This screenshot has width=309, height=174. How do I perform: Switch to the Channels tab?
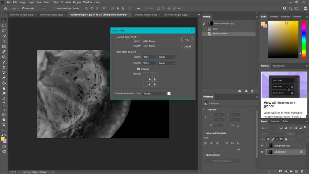point(275,121)
